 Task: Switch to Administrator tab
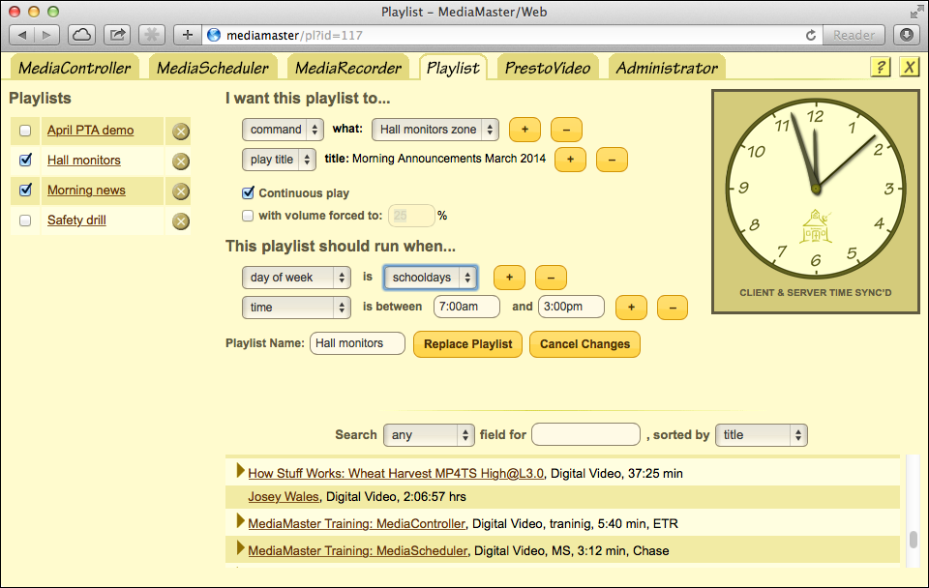[x=667, y=68]
